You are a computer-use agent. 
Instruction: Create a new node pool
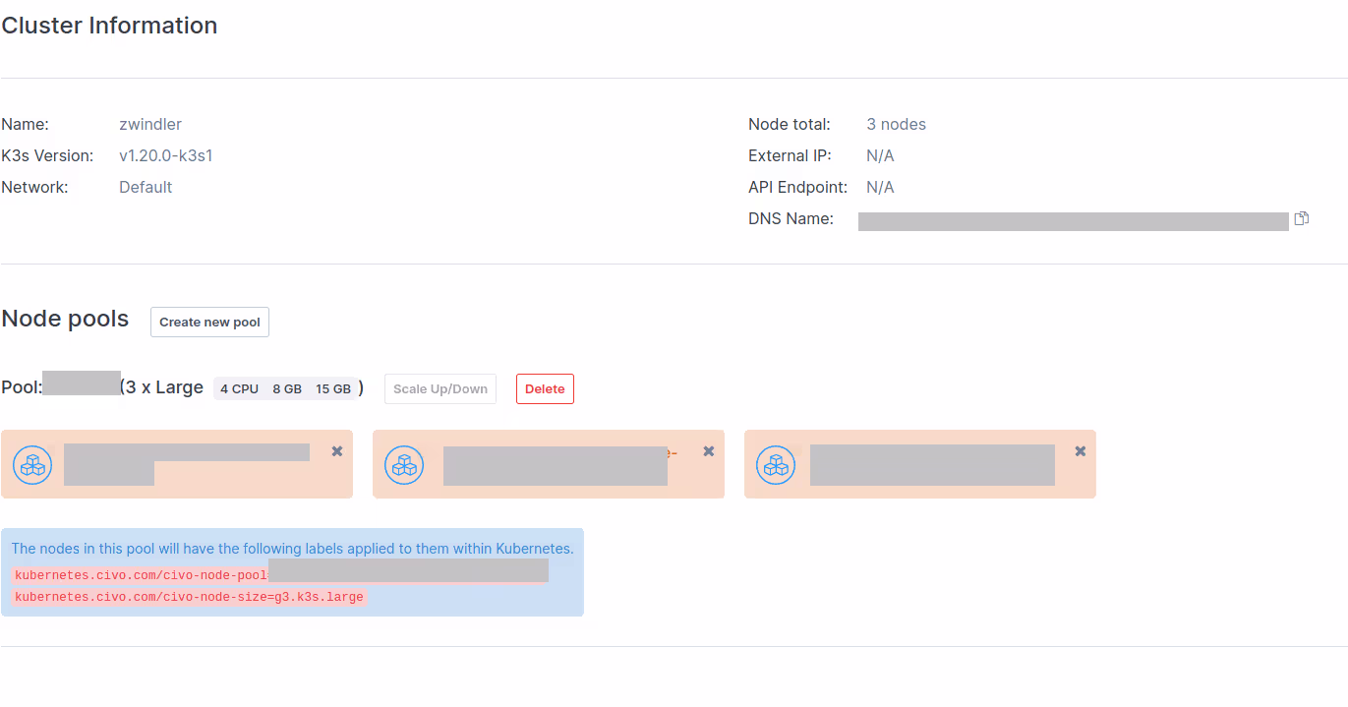[209, 323]
